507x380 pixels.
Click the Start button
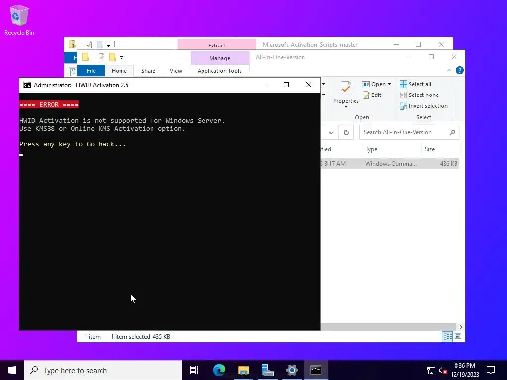click(12, 370)
